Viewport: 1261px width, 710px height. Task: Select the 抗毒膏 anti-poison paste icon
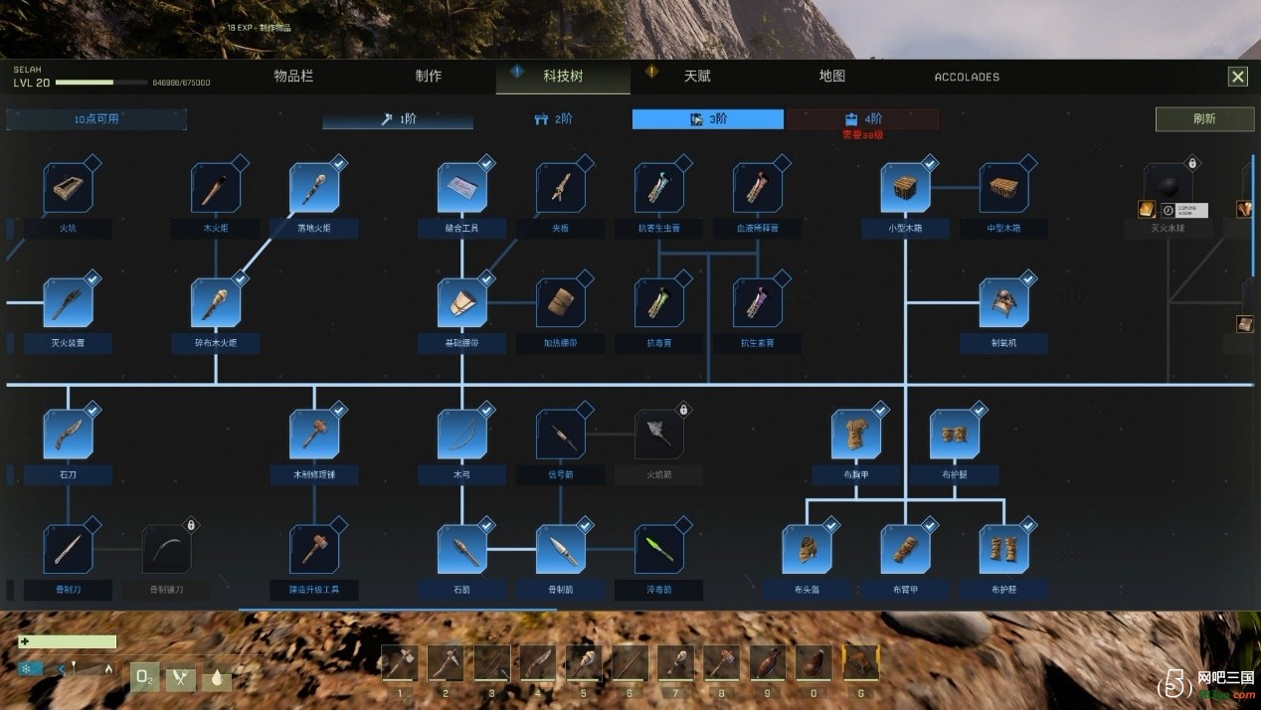tap(658, 303)
